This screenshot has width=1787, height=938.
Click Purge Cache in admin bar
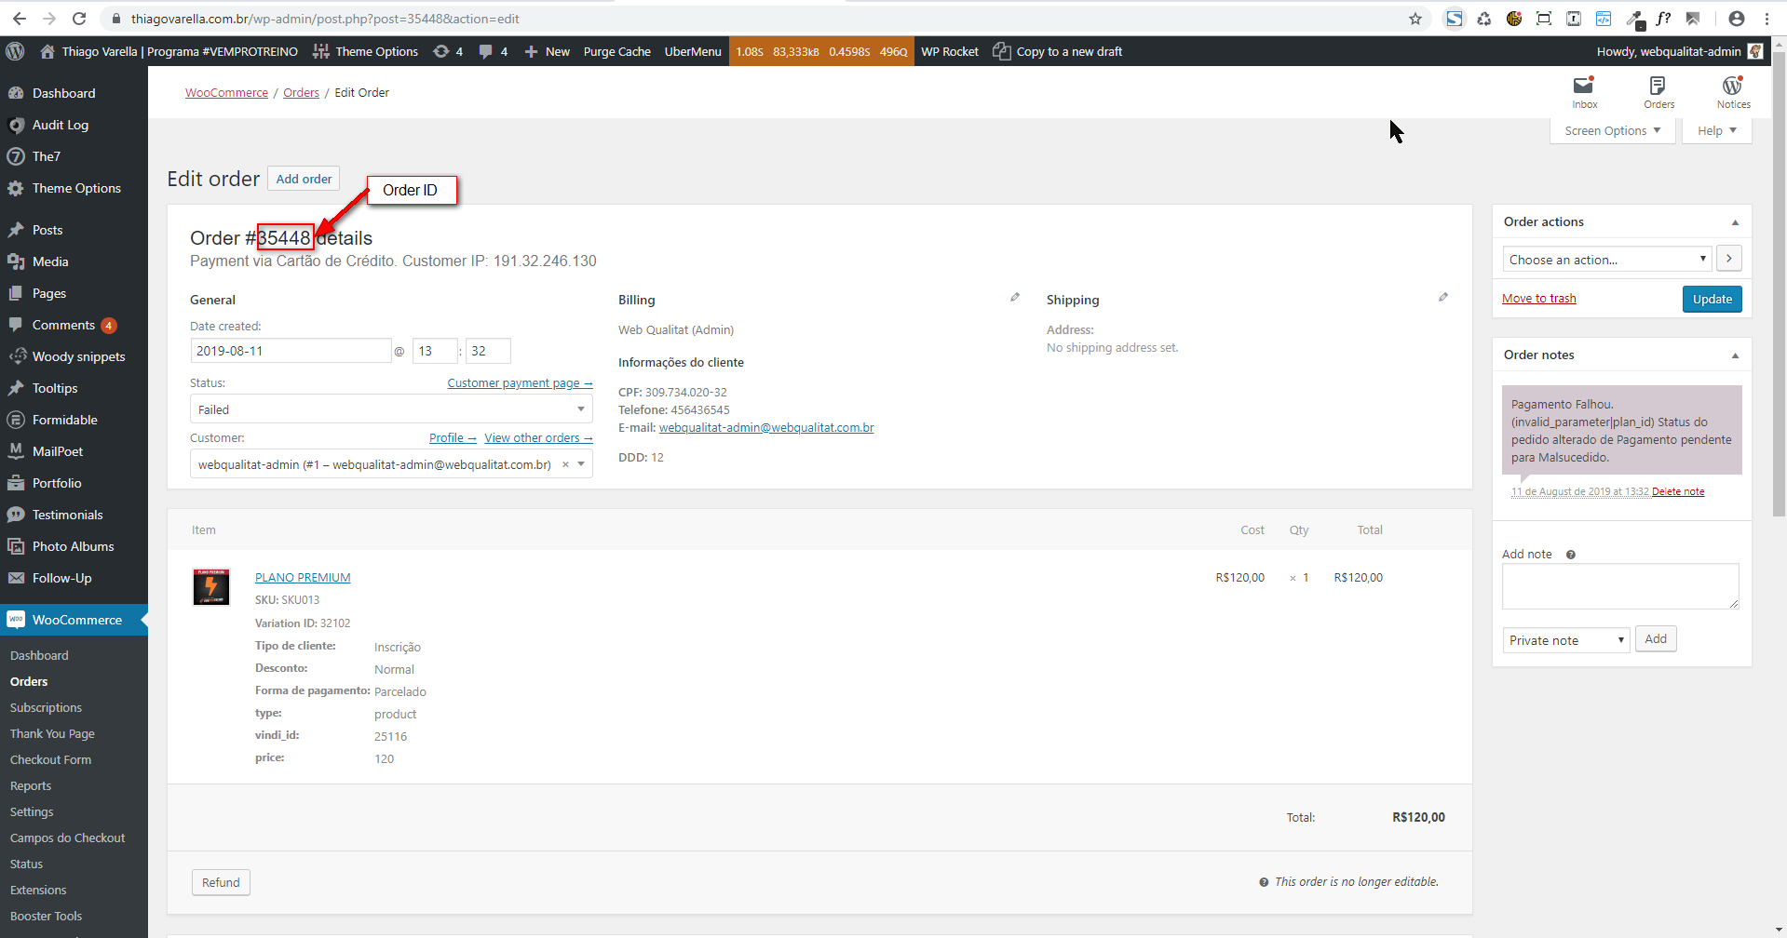tap(616, 51)
